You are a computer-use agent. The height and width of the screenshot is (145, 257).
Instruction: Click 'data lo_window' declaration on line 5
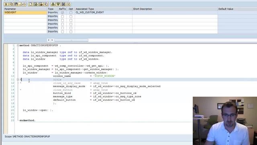pos(34,59)
